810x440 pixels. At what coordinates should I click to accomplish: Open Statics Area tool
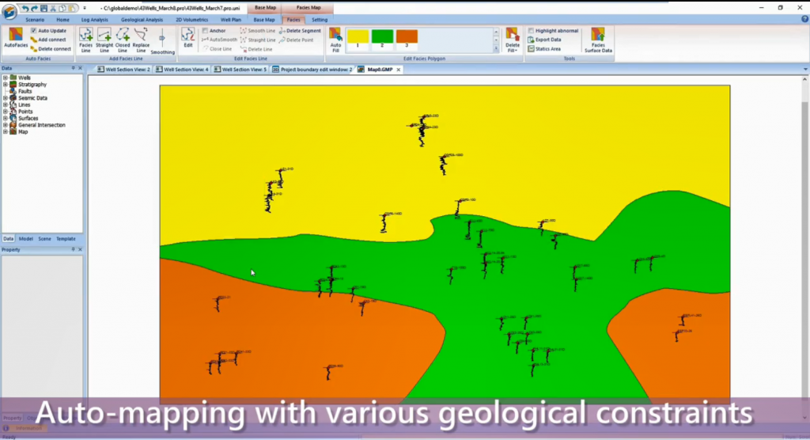click(x=544, y=49)
